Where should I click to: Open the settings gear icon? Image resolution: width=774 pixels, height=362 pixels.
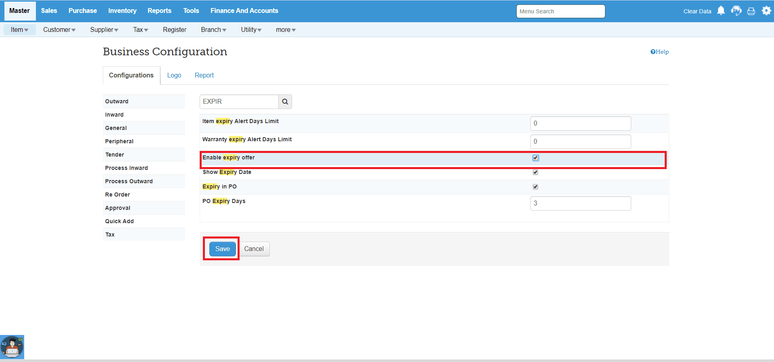click(766, 11)
